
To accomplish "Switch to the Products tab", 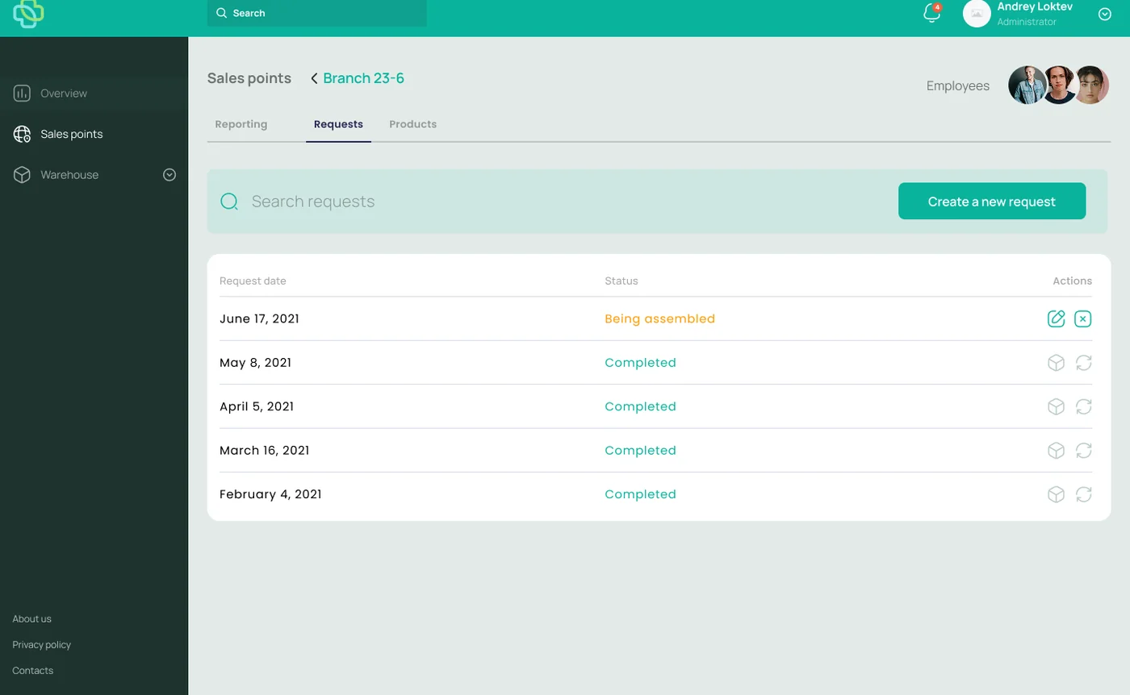I will click(x=412, y=124).
